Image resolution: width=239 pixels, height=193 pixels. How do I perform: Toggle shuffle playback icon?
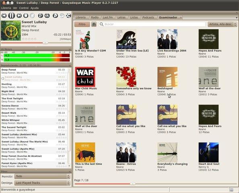pyautogui.click(x=68, y=16)
